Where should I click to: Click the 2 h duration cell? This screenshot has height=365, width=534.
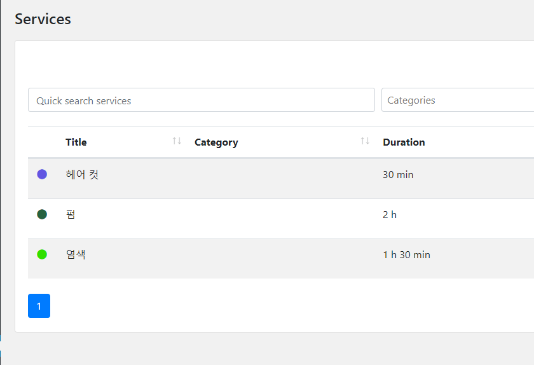coord(390,214)
